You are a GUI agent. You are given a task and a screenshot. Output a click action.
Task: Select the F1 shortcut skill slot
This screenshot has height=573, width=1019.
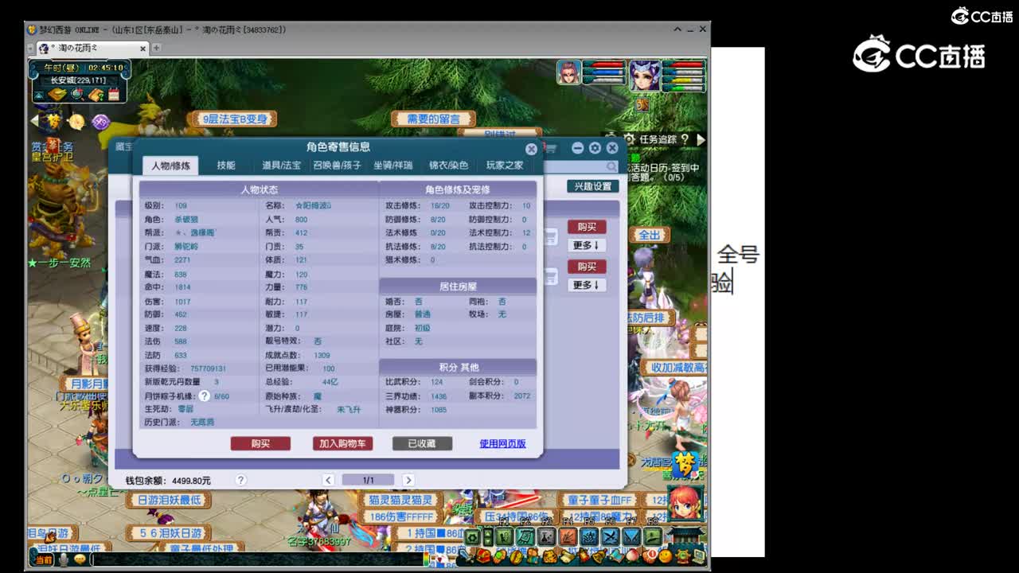tap(504, 536)
